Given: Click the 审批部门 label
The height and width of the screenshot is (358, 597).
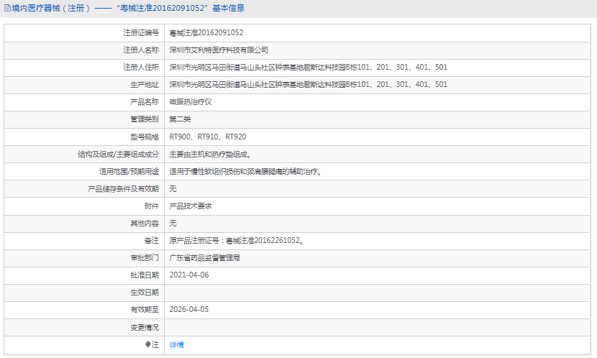Looking at the screenshot, I should click(145, 257).
